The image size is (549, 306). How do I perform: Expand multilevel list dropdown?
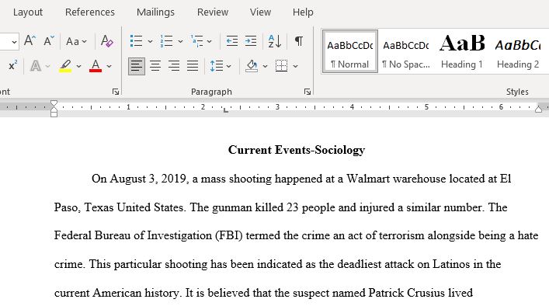click(x=210, y=42)
